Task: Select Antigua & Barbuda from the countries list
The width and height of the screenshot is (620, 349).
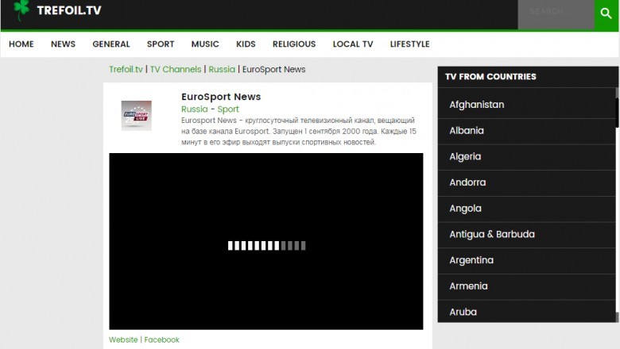Action: [x=492, y=234]
